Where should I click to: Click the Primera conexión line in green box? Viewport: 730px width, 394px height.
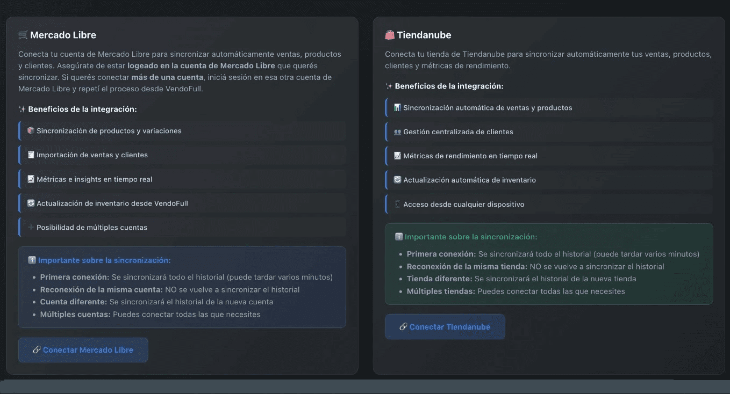(x=553, y=254)
